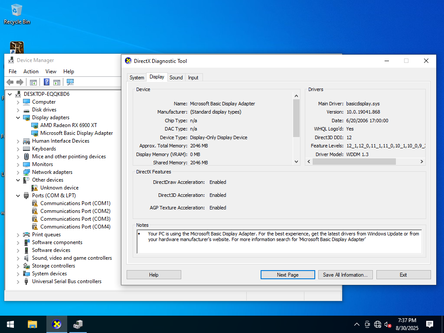Open the Windows Start menu
444x333 pixels.
pyautogui.click(x=10, y=324)
